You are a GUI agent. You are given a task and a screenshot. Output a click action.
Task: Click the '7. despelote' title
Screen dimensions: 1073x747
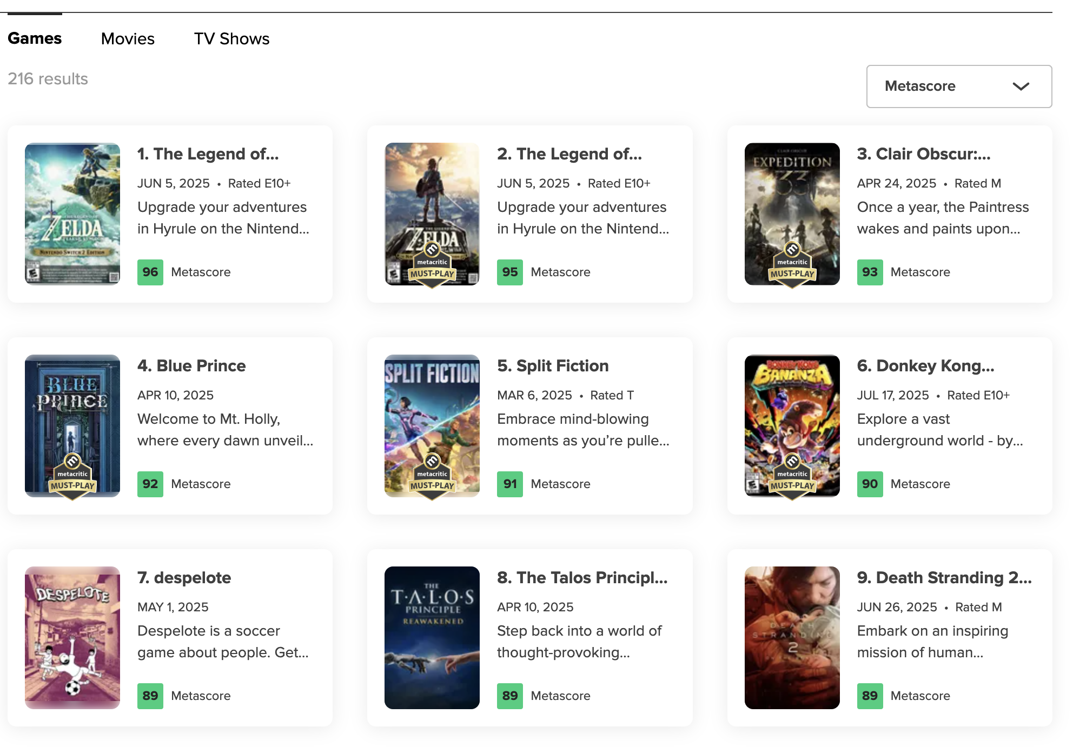click(184, 578)
